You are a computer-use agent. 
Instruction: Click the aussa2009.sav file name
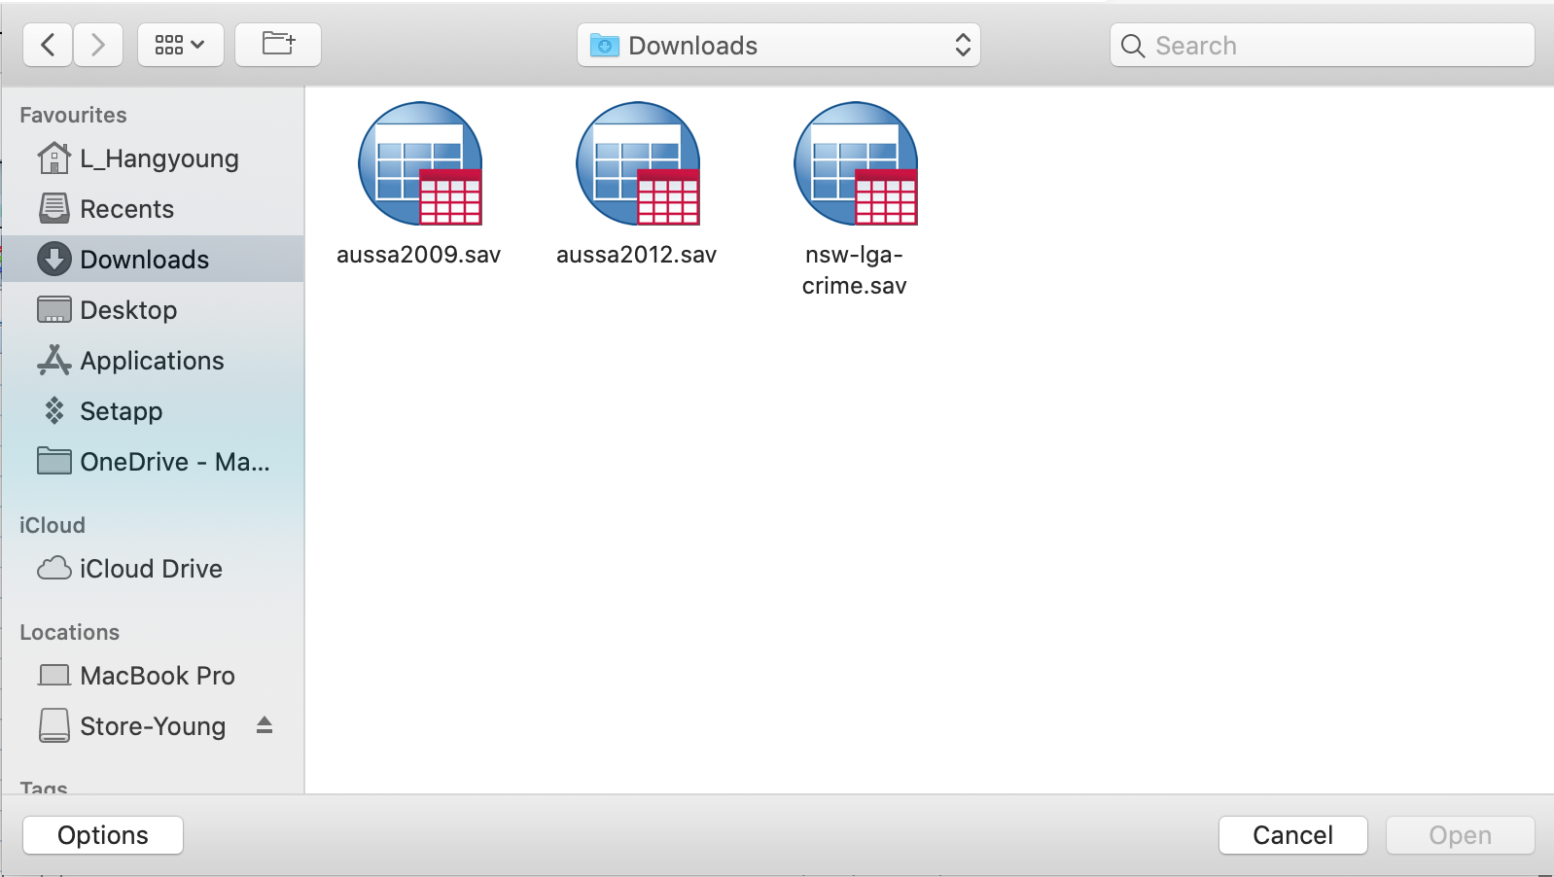pos(419,255)
